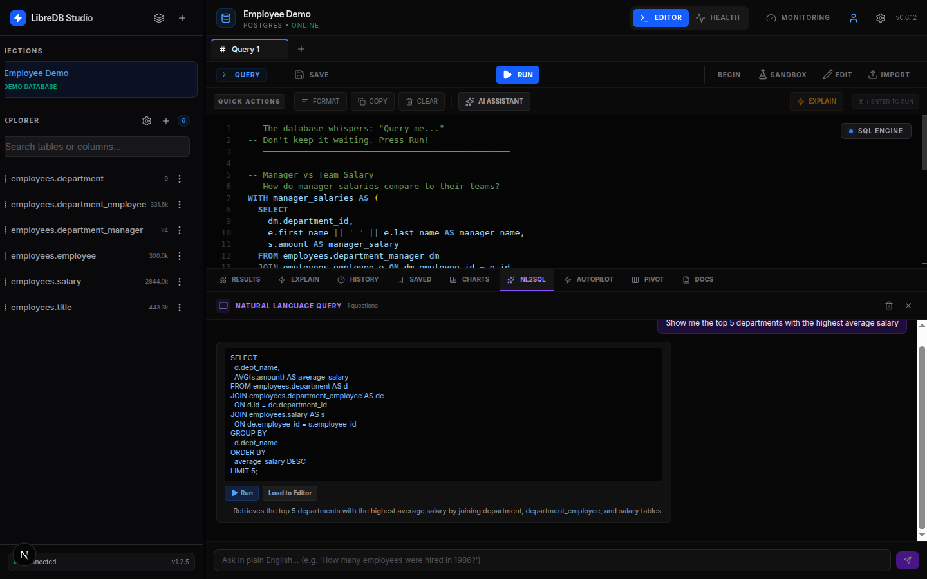The height and width of the screenshot is (579, 927).
Task: Click the explorer badge showing 6
Action: pyautogui.click(x=183, y=121)
